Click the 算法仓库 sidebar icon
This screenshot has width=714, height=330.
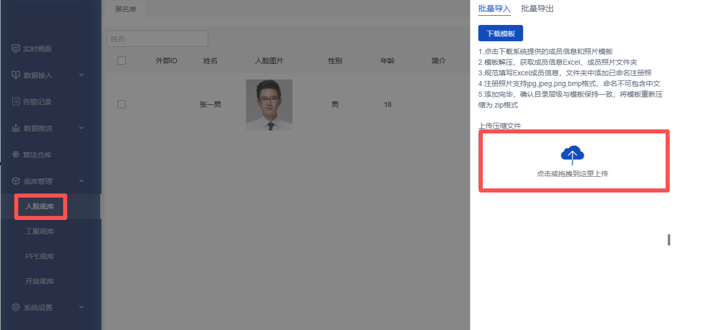click(x=16, y=155)
